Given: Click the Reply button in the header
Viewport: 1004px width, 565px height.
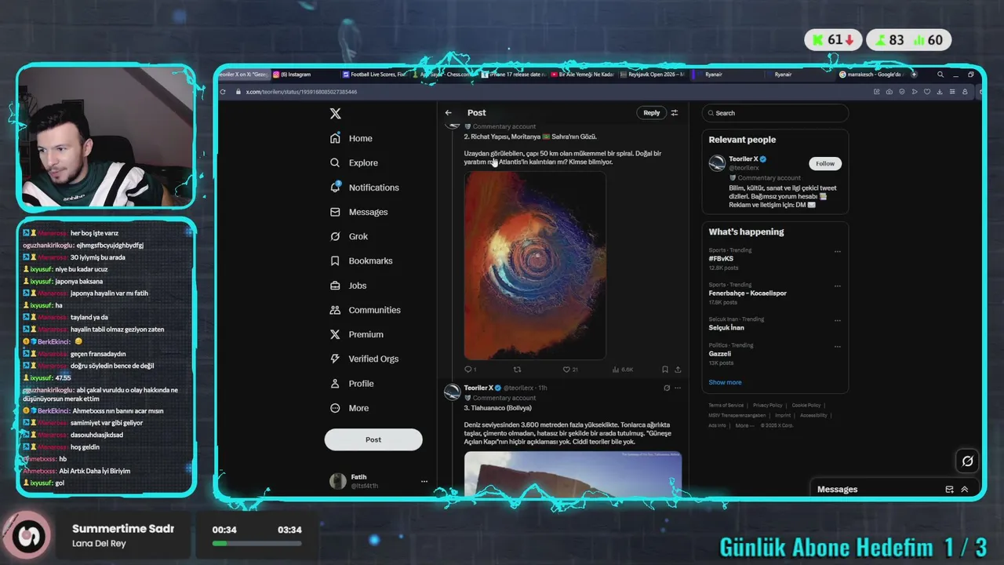Looking at the screenshot, I should [x=652, y=113].
